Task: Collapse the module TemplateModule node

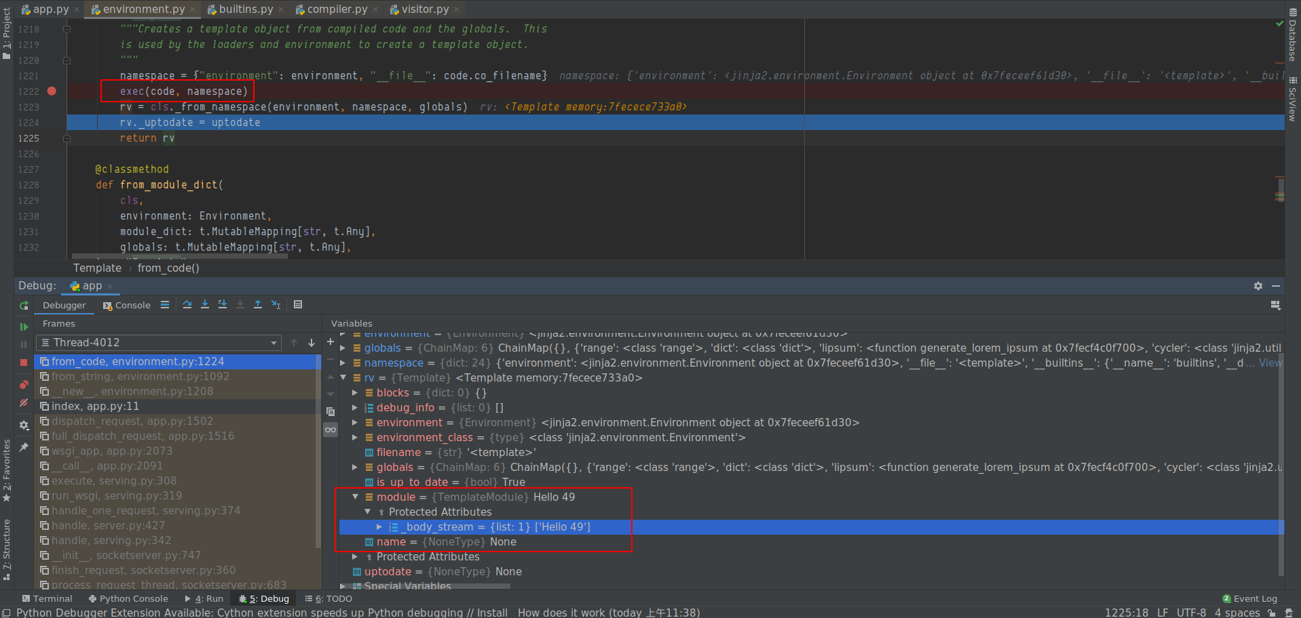Action: point(355,497)
